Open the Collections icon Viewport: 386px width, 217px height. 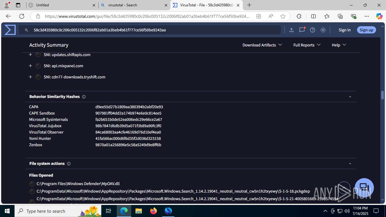tap(340, 16)
